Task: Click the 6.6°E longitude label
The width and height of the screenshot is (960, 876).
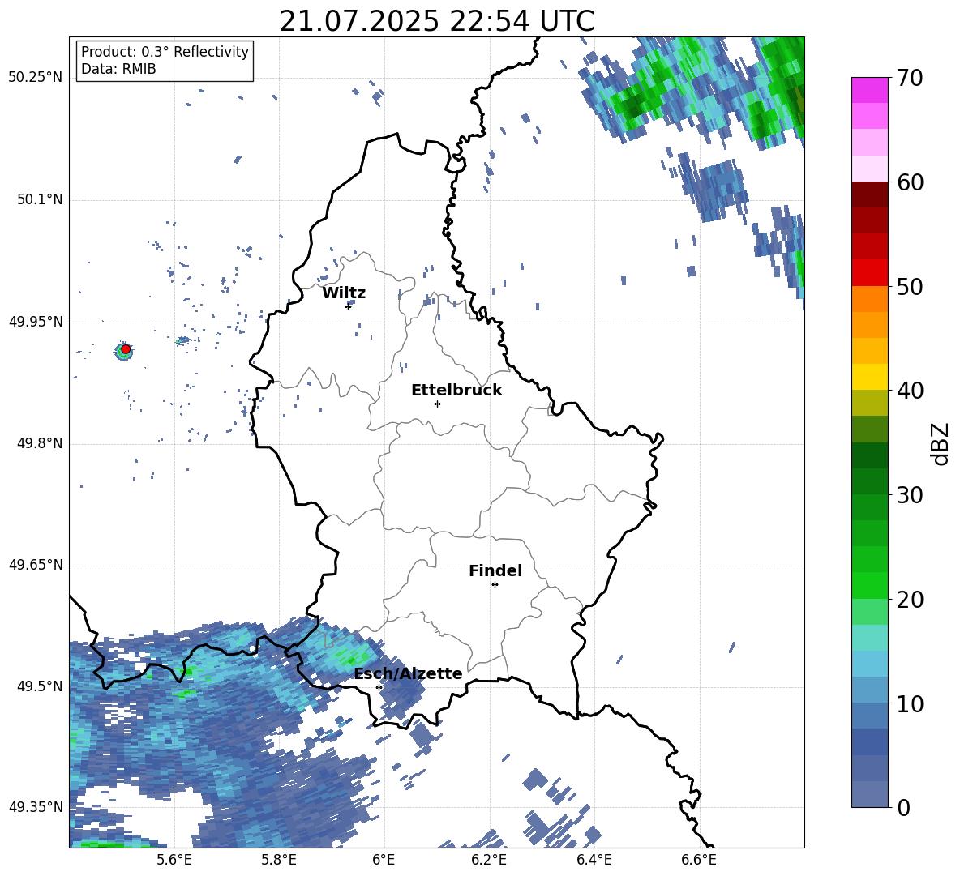Action: point(699,860)
